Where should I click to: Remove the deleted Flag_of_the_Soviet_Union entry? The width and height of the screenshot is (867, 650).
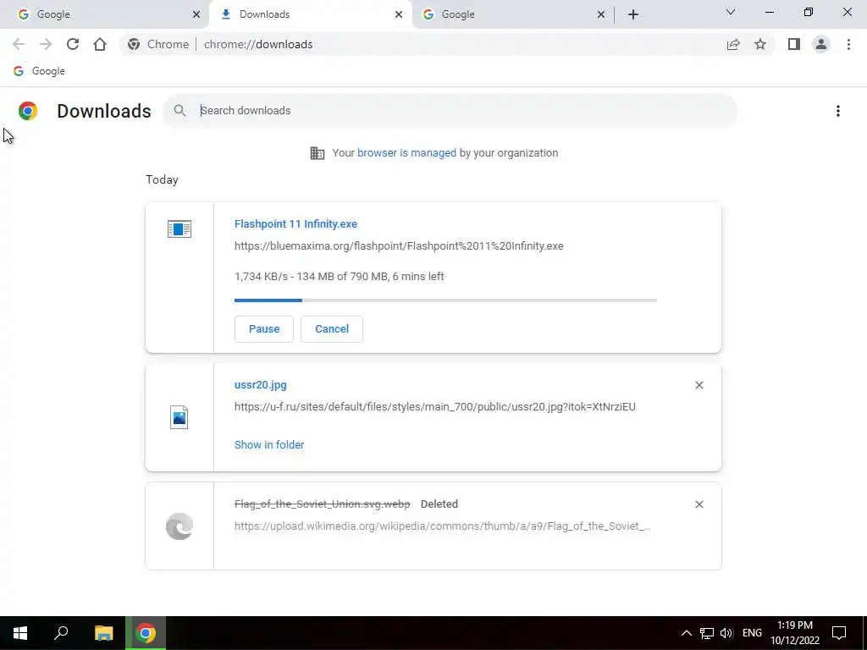point(699,504)
